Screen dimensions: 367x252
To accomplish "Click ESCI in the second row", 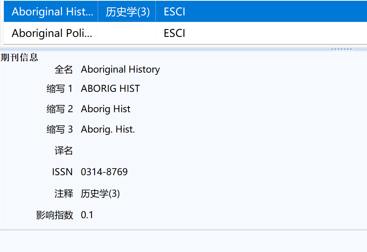I will [173, 33].
